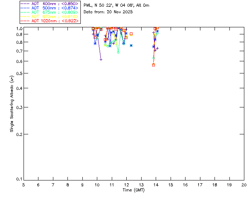Click the PML station location text

click(116, 5)
